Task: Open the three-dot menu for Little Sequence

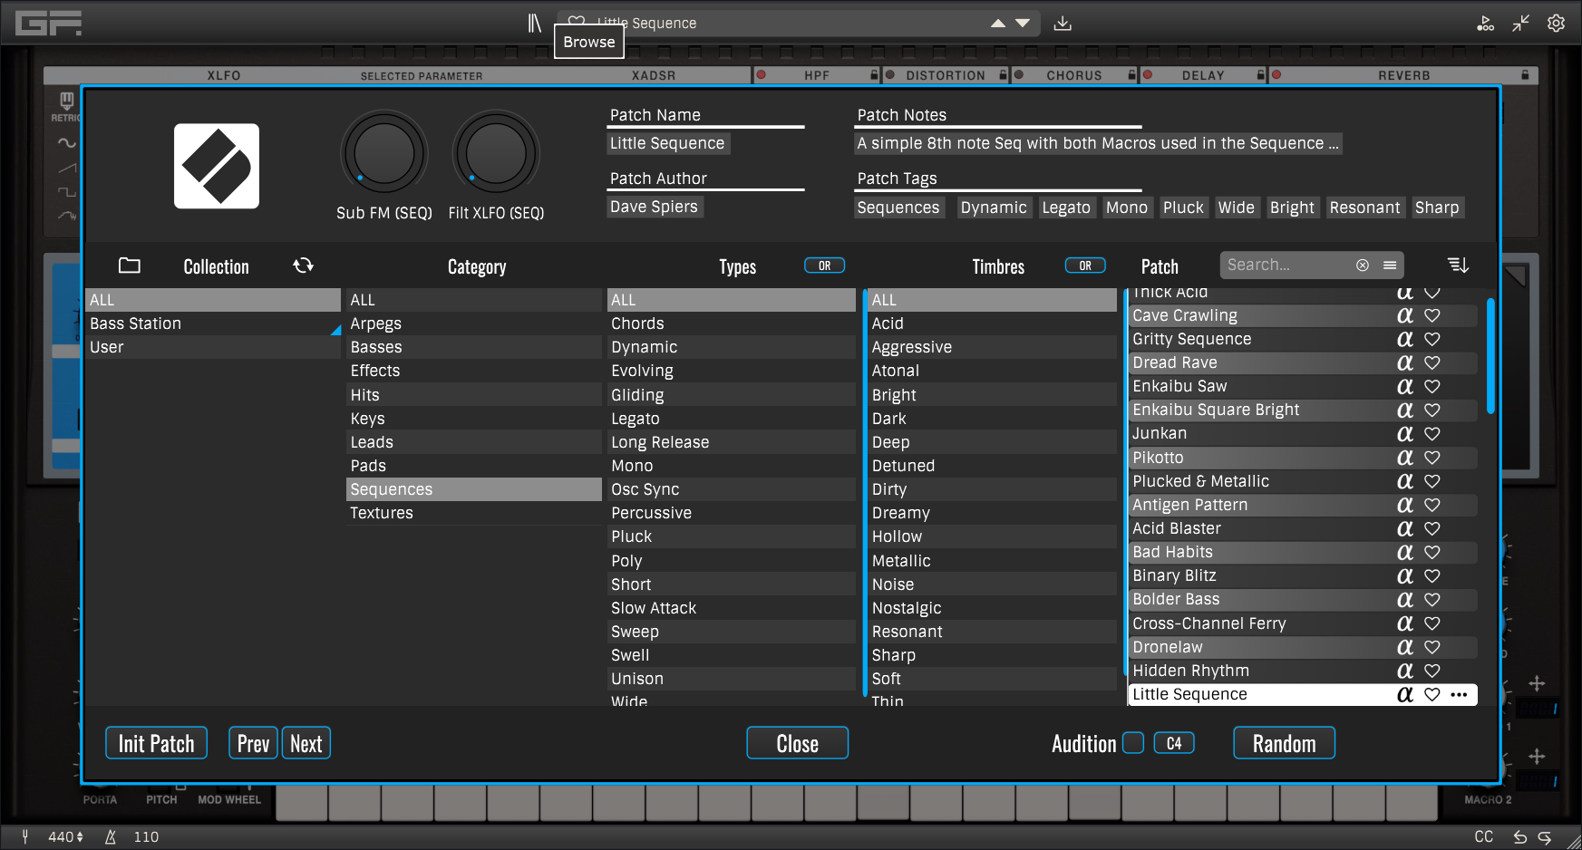Action: tap(1459, 695)
